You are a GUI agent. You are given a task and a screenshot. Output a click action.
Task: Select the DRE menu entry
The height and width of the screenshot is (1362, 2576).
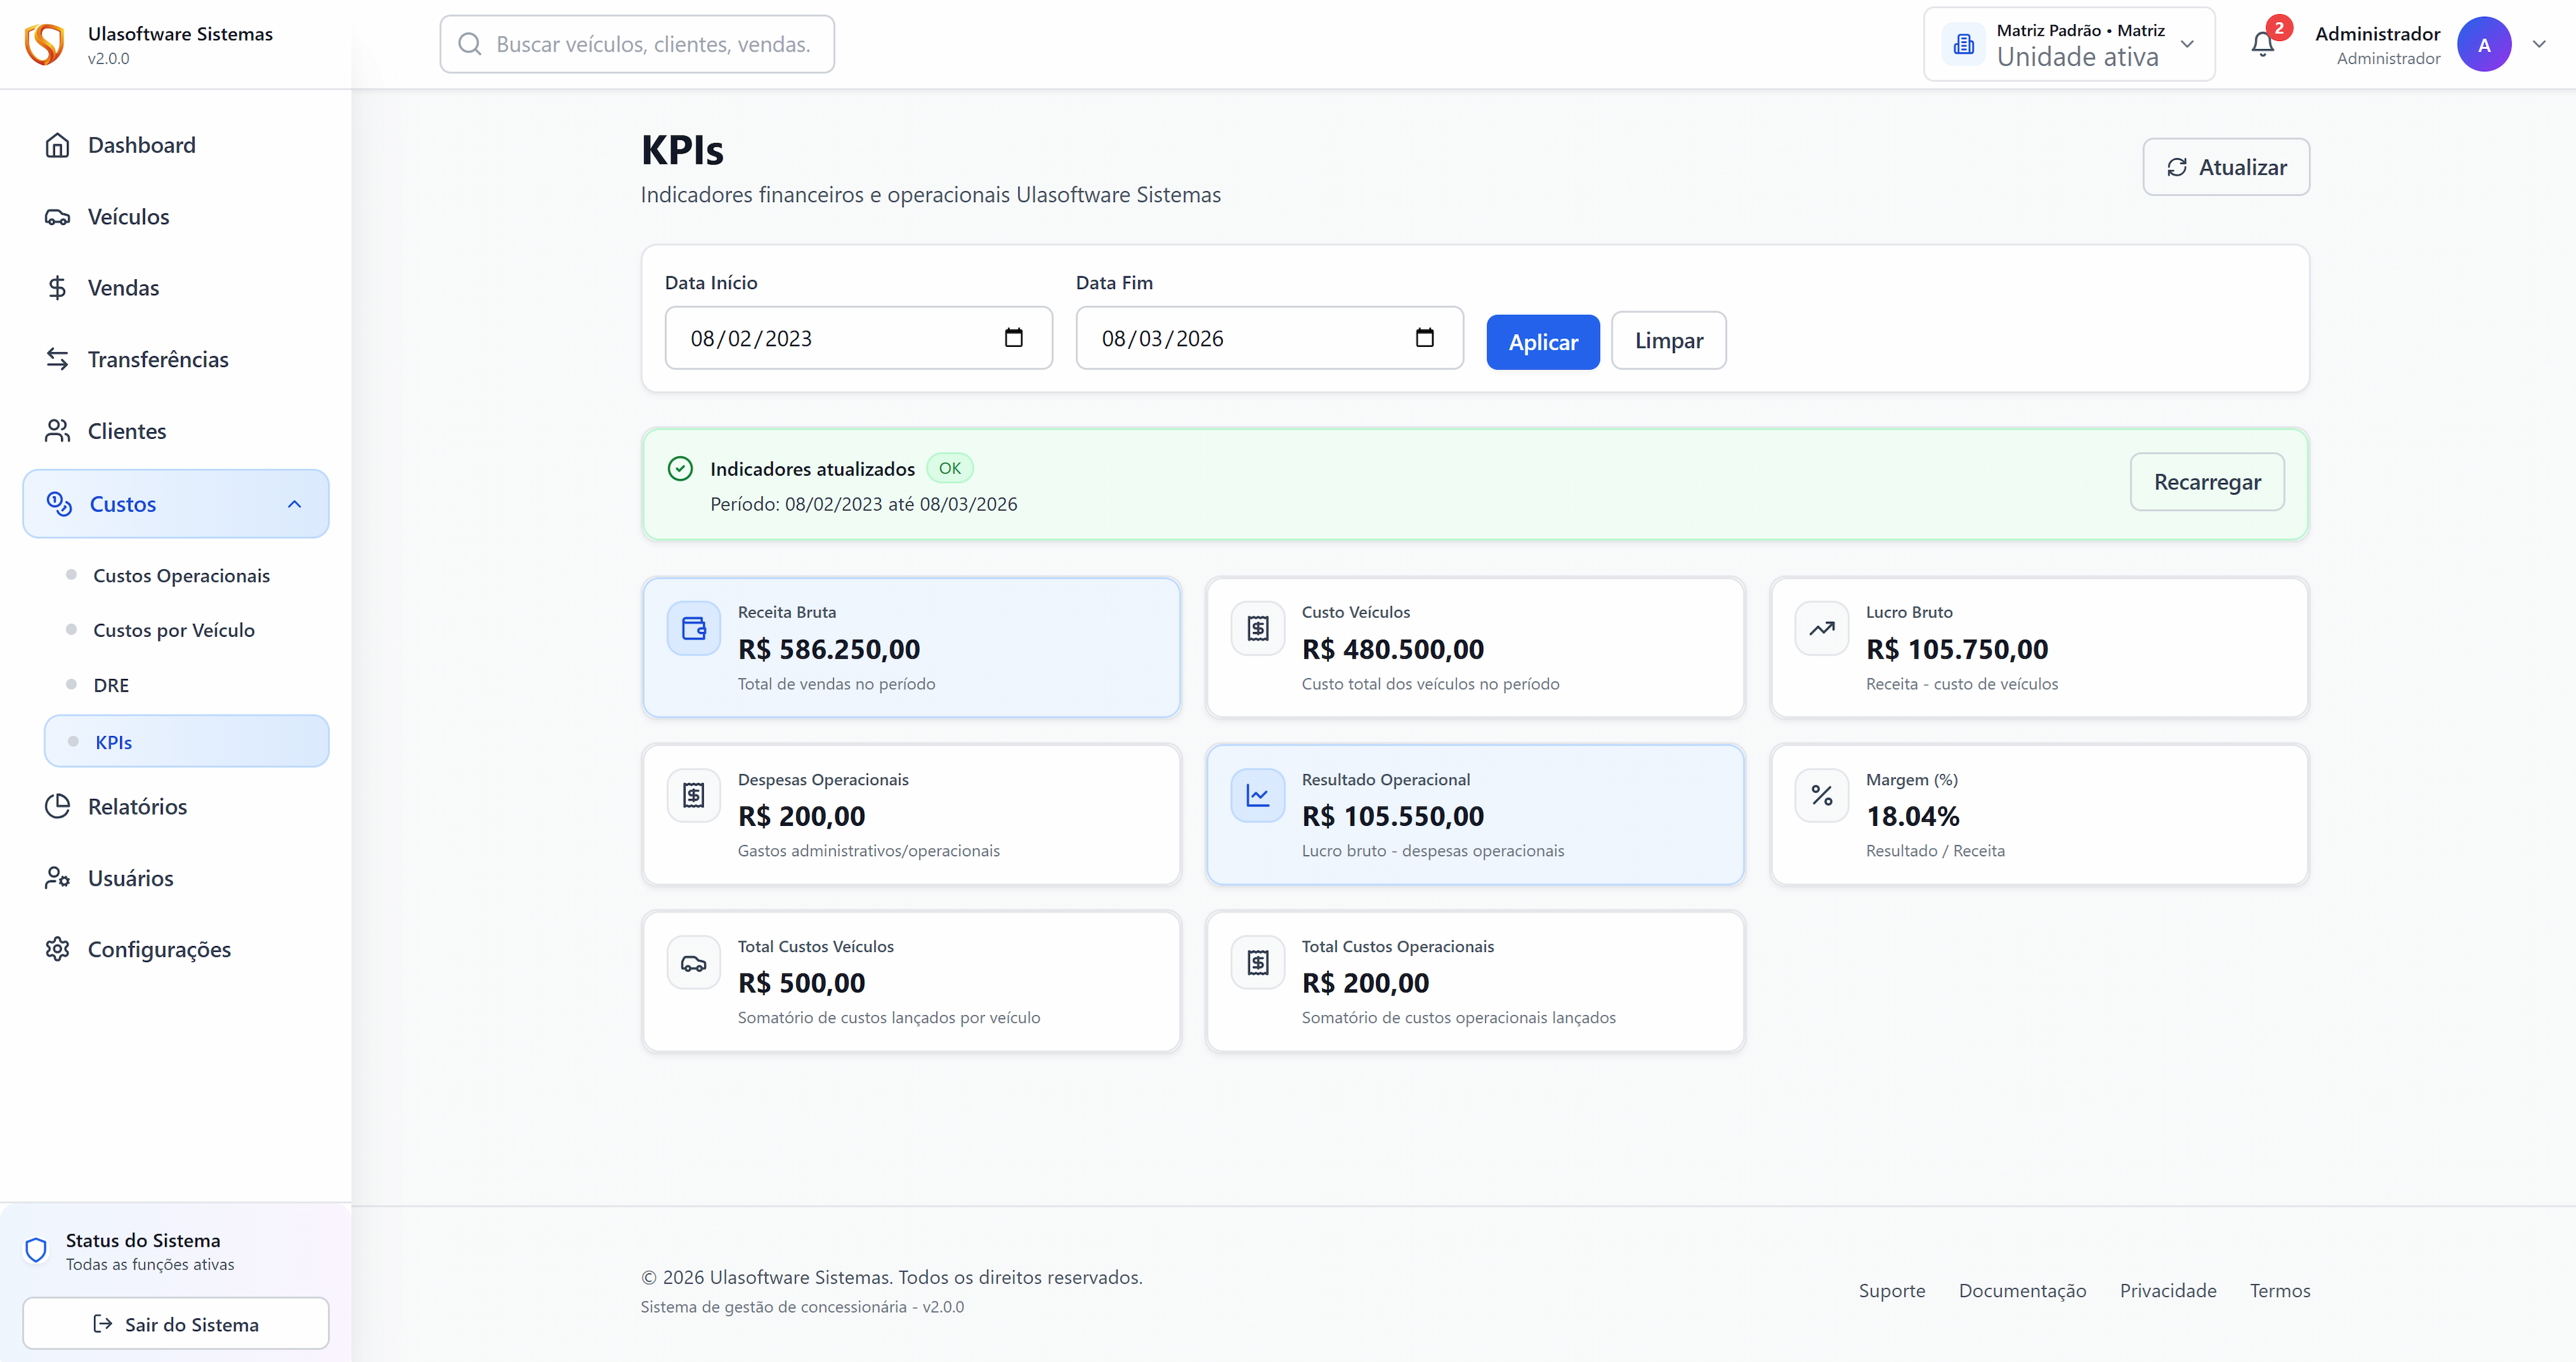pyautogui.click(x=111, y=684)
